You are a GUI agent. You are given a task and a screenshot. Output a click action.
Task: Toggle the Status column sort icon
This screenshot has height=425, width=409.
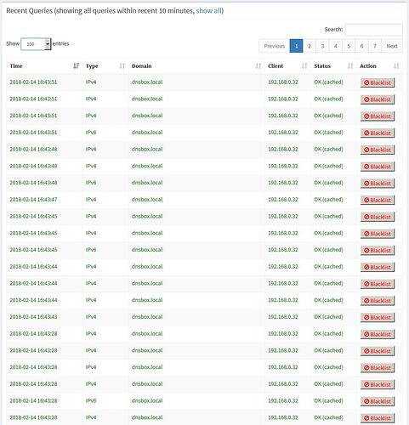tap(350, 66)
